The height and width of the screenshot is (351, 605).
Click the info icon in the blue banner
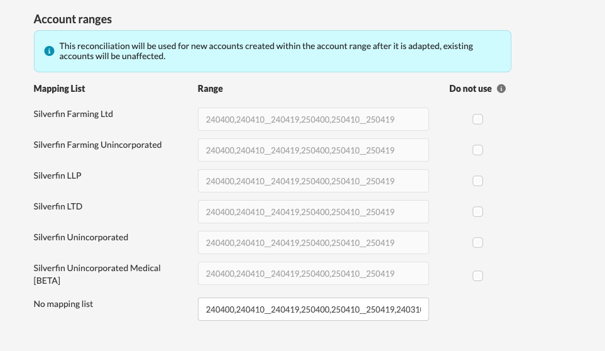click(x=49, y=51)
